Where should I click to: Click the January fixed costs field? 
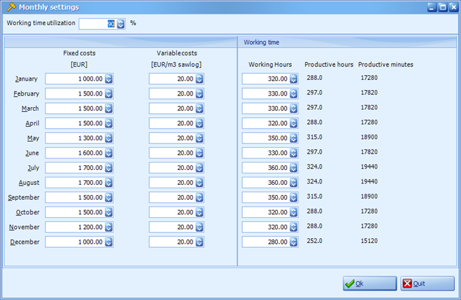(x=79, y=79)
